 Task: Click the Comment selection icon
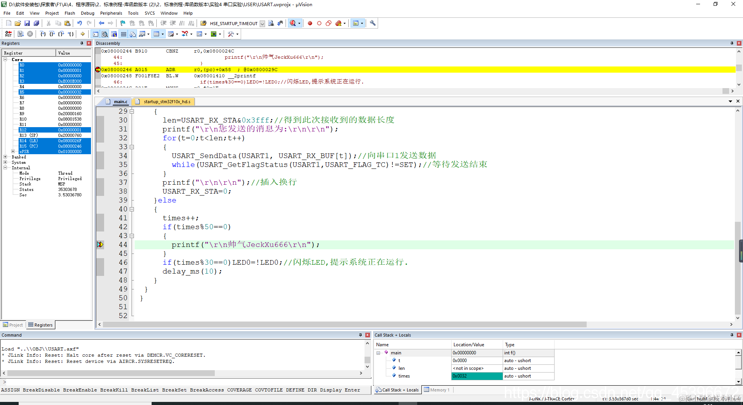(x=182, y=23)
